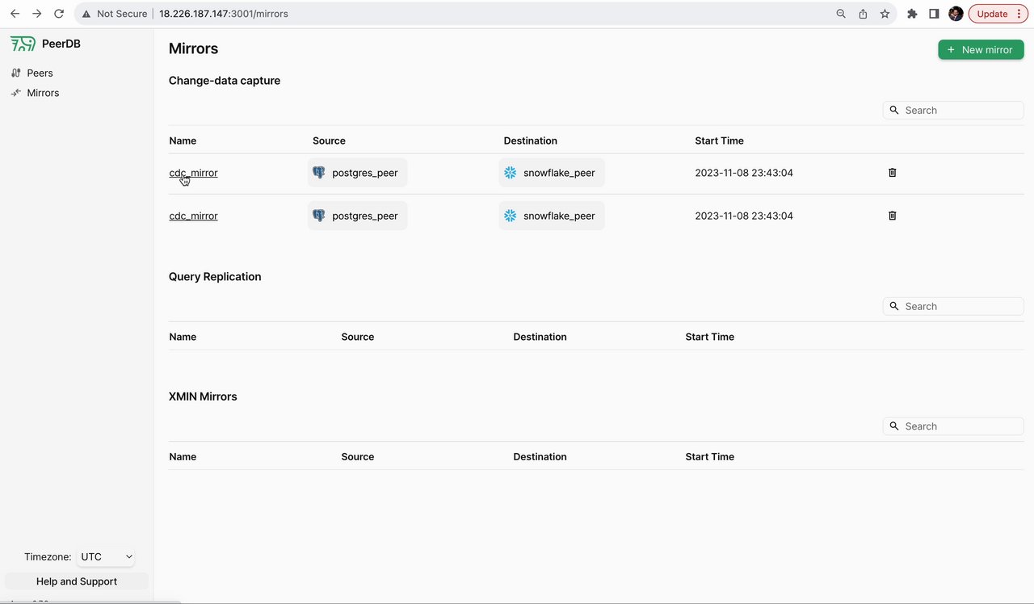This screenshot has height=604, width=1034.
Task: Open the first cdc_mirror link
Action: [193, 173]
